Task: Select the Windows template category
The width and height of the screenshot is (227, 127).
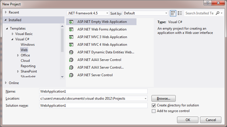Action: pos(28,44)
